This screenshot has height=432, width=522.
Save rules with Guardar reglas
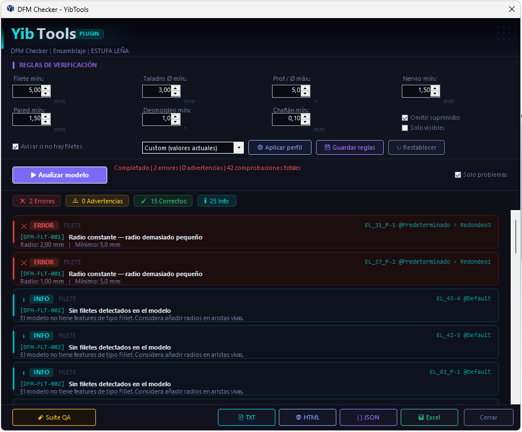tap(350, 147)
